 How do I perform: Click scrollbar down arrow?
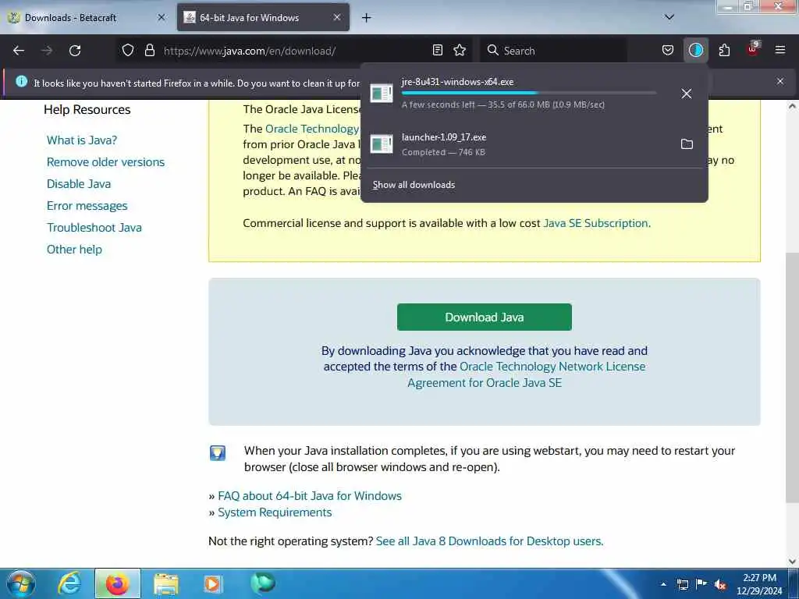(x=792, y=562)
